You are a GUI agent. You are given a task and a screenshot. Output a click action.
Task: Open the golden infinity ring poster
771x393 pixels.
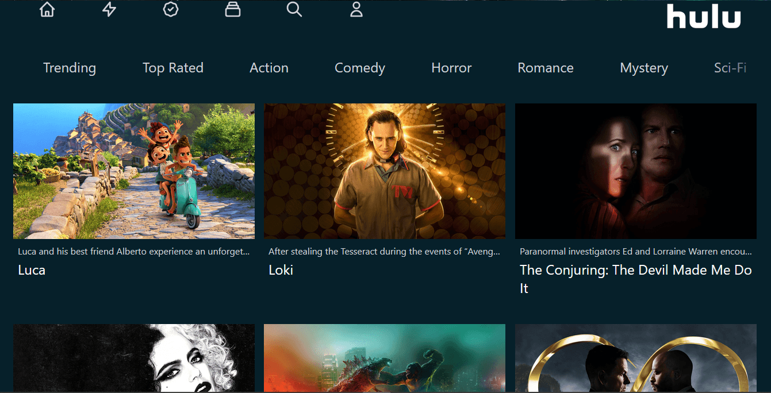[636, 358]
